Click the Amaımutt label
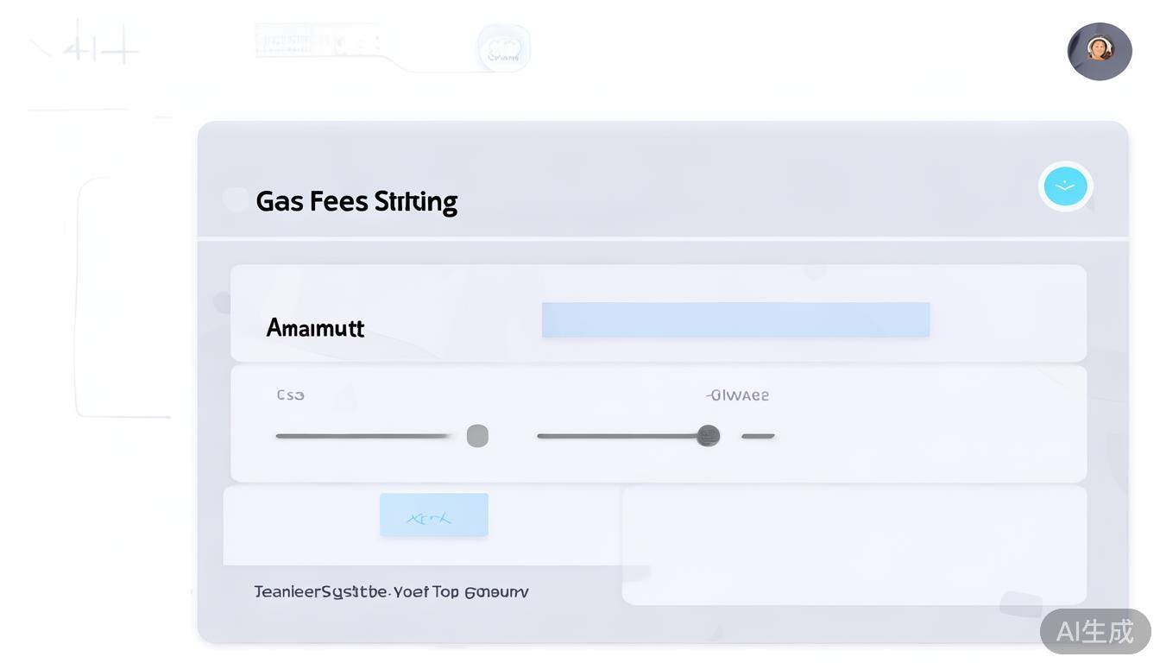This screenshot has height=663, width=1160. (x=315, y=328)
